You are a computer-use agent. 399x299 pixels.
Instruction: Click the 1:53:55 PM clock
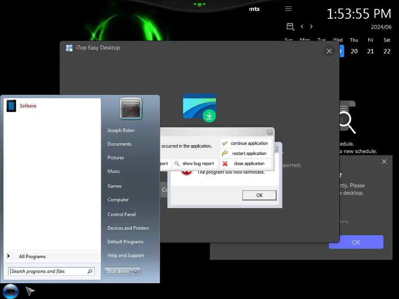point(359,14)
